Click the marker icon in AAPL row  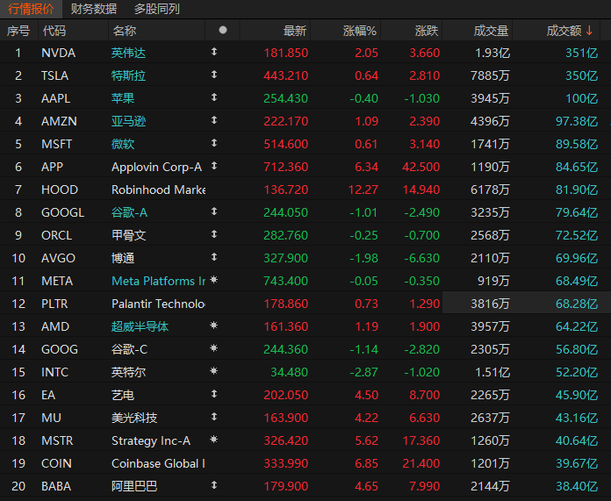214,97
